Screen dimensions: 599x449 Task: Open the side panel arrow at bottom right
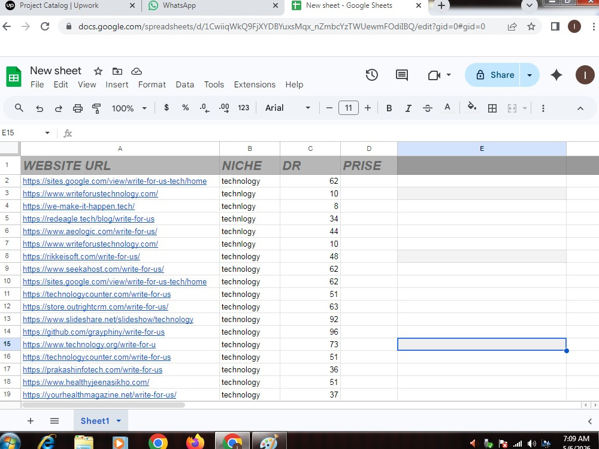pos(590,421)
